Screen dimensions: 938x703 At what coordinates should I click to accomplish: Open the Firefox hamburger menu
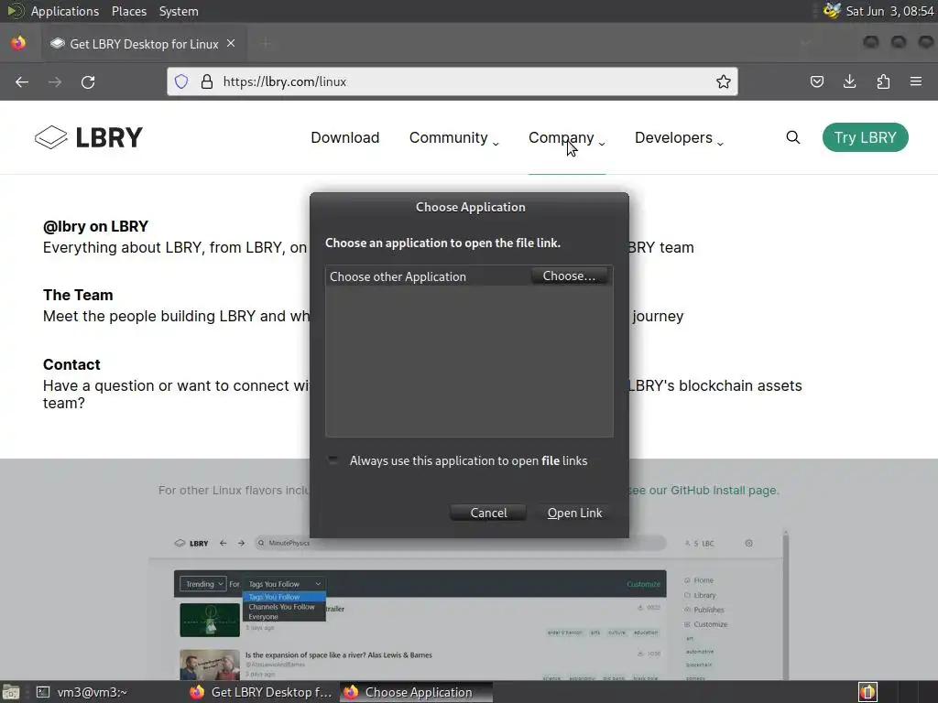coord(916,81)
